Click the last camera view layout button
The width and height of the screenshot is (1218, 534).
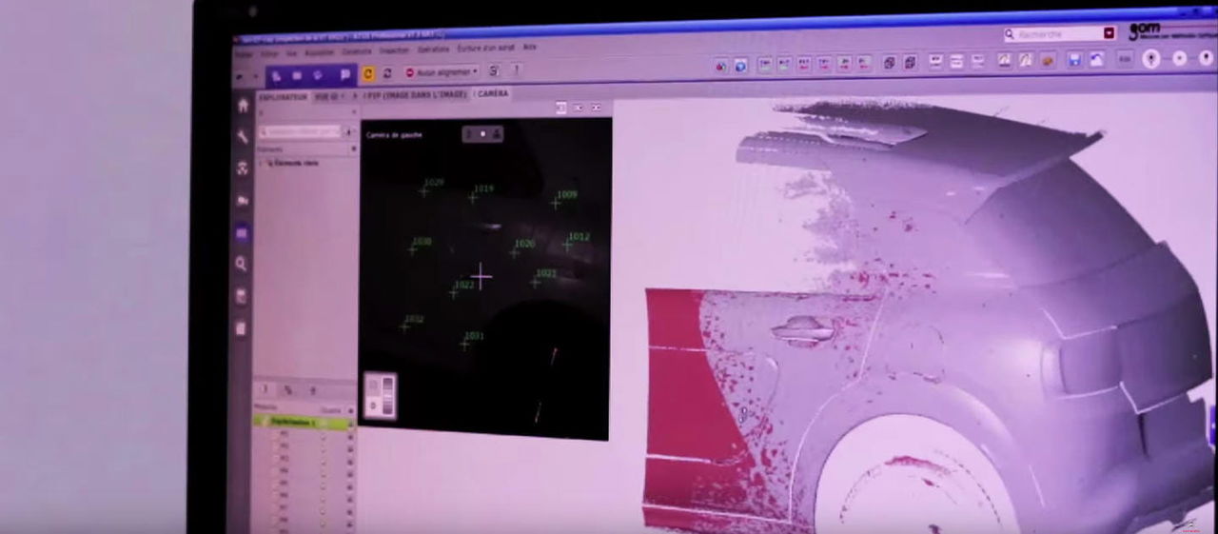pyautogui.click(x=597, y=107)
